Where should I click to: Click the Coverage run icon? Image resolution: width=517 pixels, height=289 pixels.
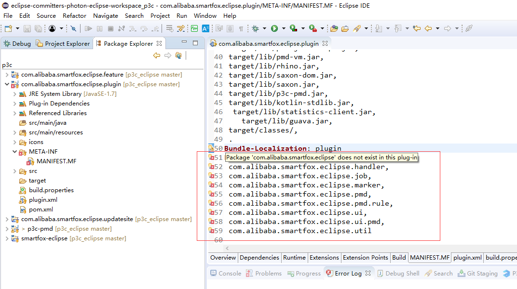coord(293,28)
